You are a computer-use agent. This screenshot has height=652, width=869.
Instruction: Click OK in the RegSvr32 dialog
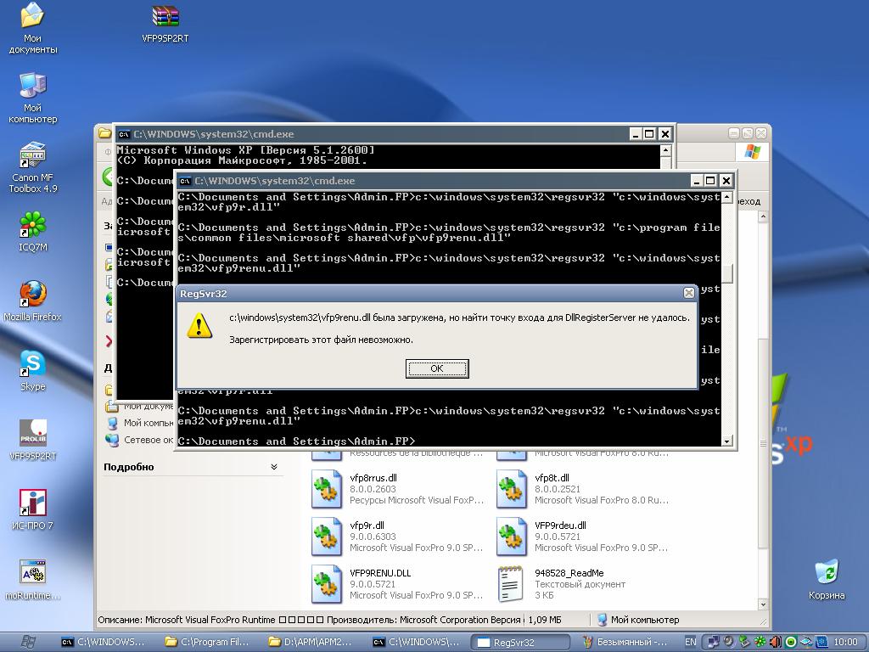point(437,368)
